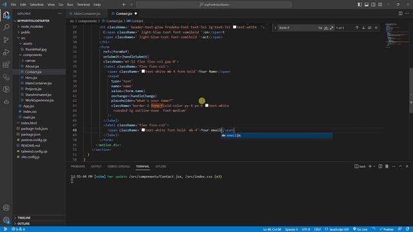Click the white color swatch on line 36

(143, 72)
